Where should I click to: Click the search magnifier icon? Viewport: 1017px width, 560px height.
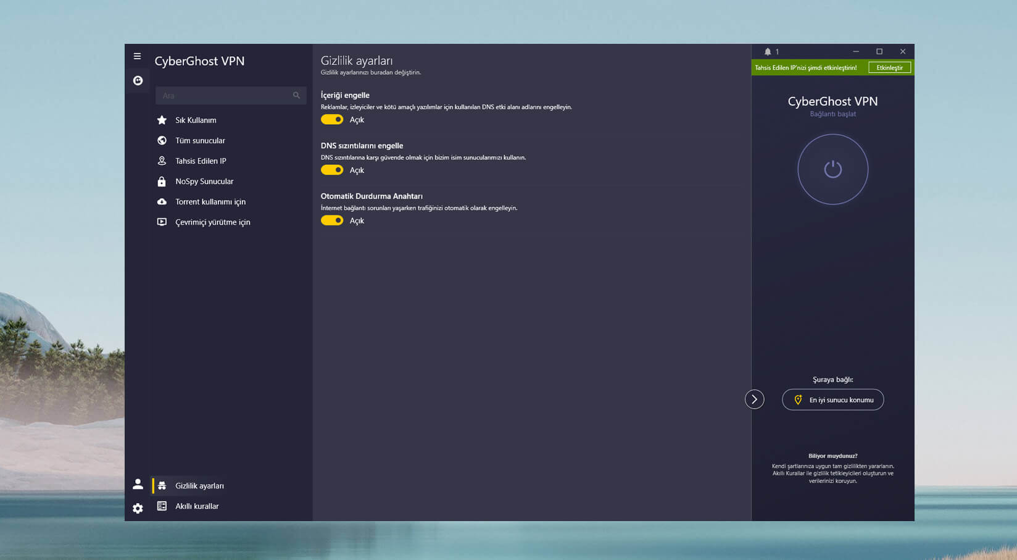(296, 96)
